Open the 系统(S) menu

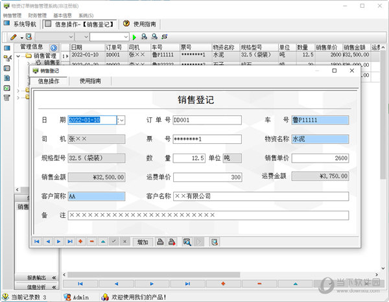[x=86, y=16]
